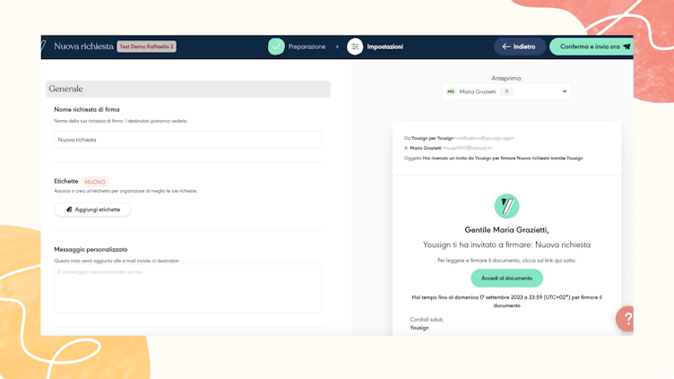Click Conferma e invia ora button
The width and height of the screenshot is (674, 379).
(x=592, y=47)
